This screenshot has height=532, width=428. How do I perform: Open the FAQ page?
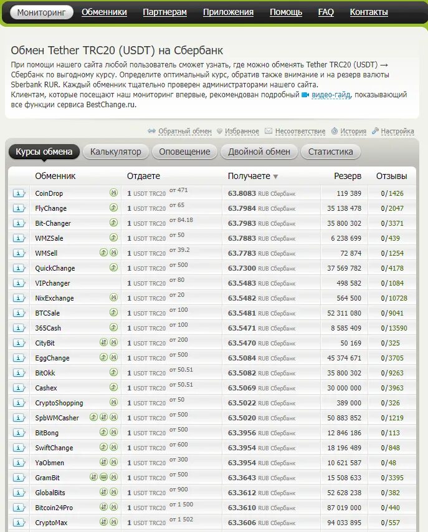[x=326, y=12]
